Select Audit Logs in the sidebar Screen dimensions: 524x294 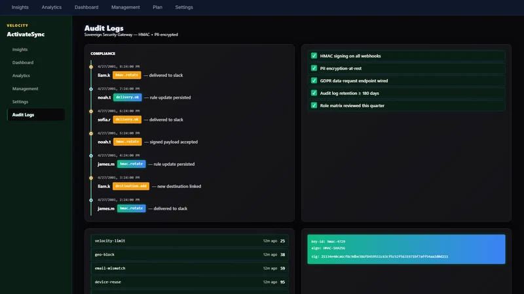coord(36,115)
